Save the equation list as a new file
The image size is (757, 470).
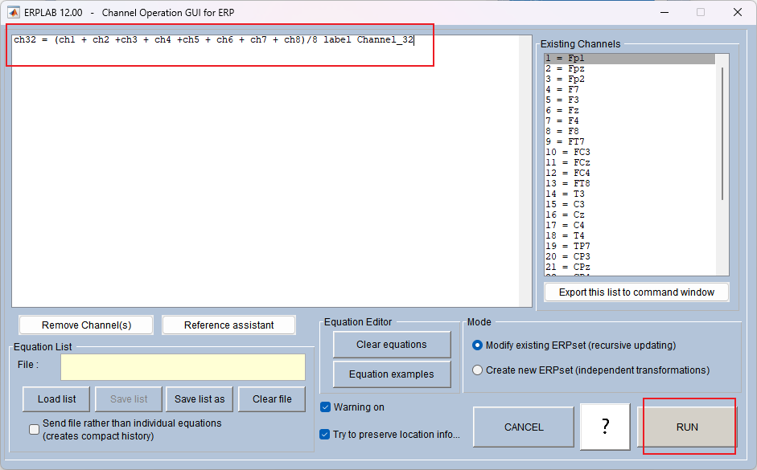click(200, 398)
